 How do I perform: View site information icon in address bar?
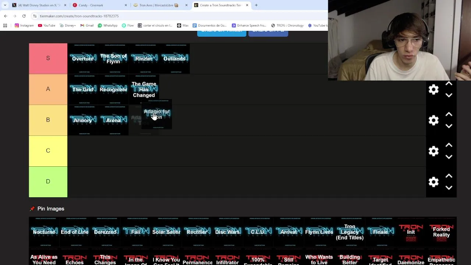[35, 16]
